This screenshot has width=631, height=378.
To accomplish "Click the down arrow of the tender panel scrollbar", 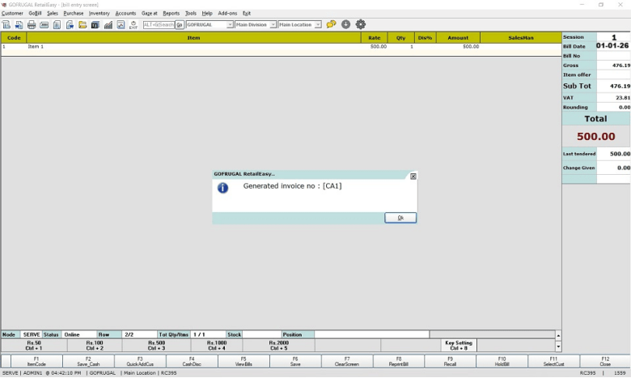I will click(x=558, y=346).
